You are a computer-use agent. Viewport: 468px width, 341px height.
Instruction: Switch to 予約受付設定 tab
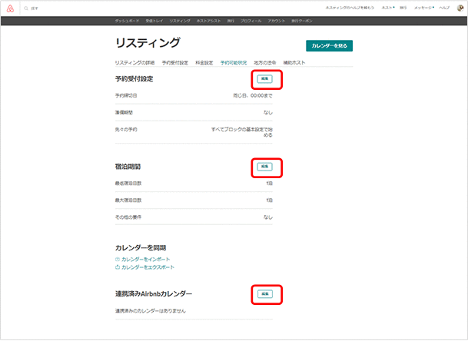(175, 63)
